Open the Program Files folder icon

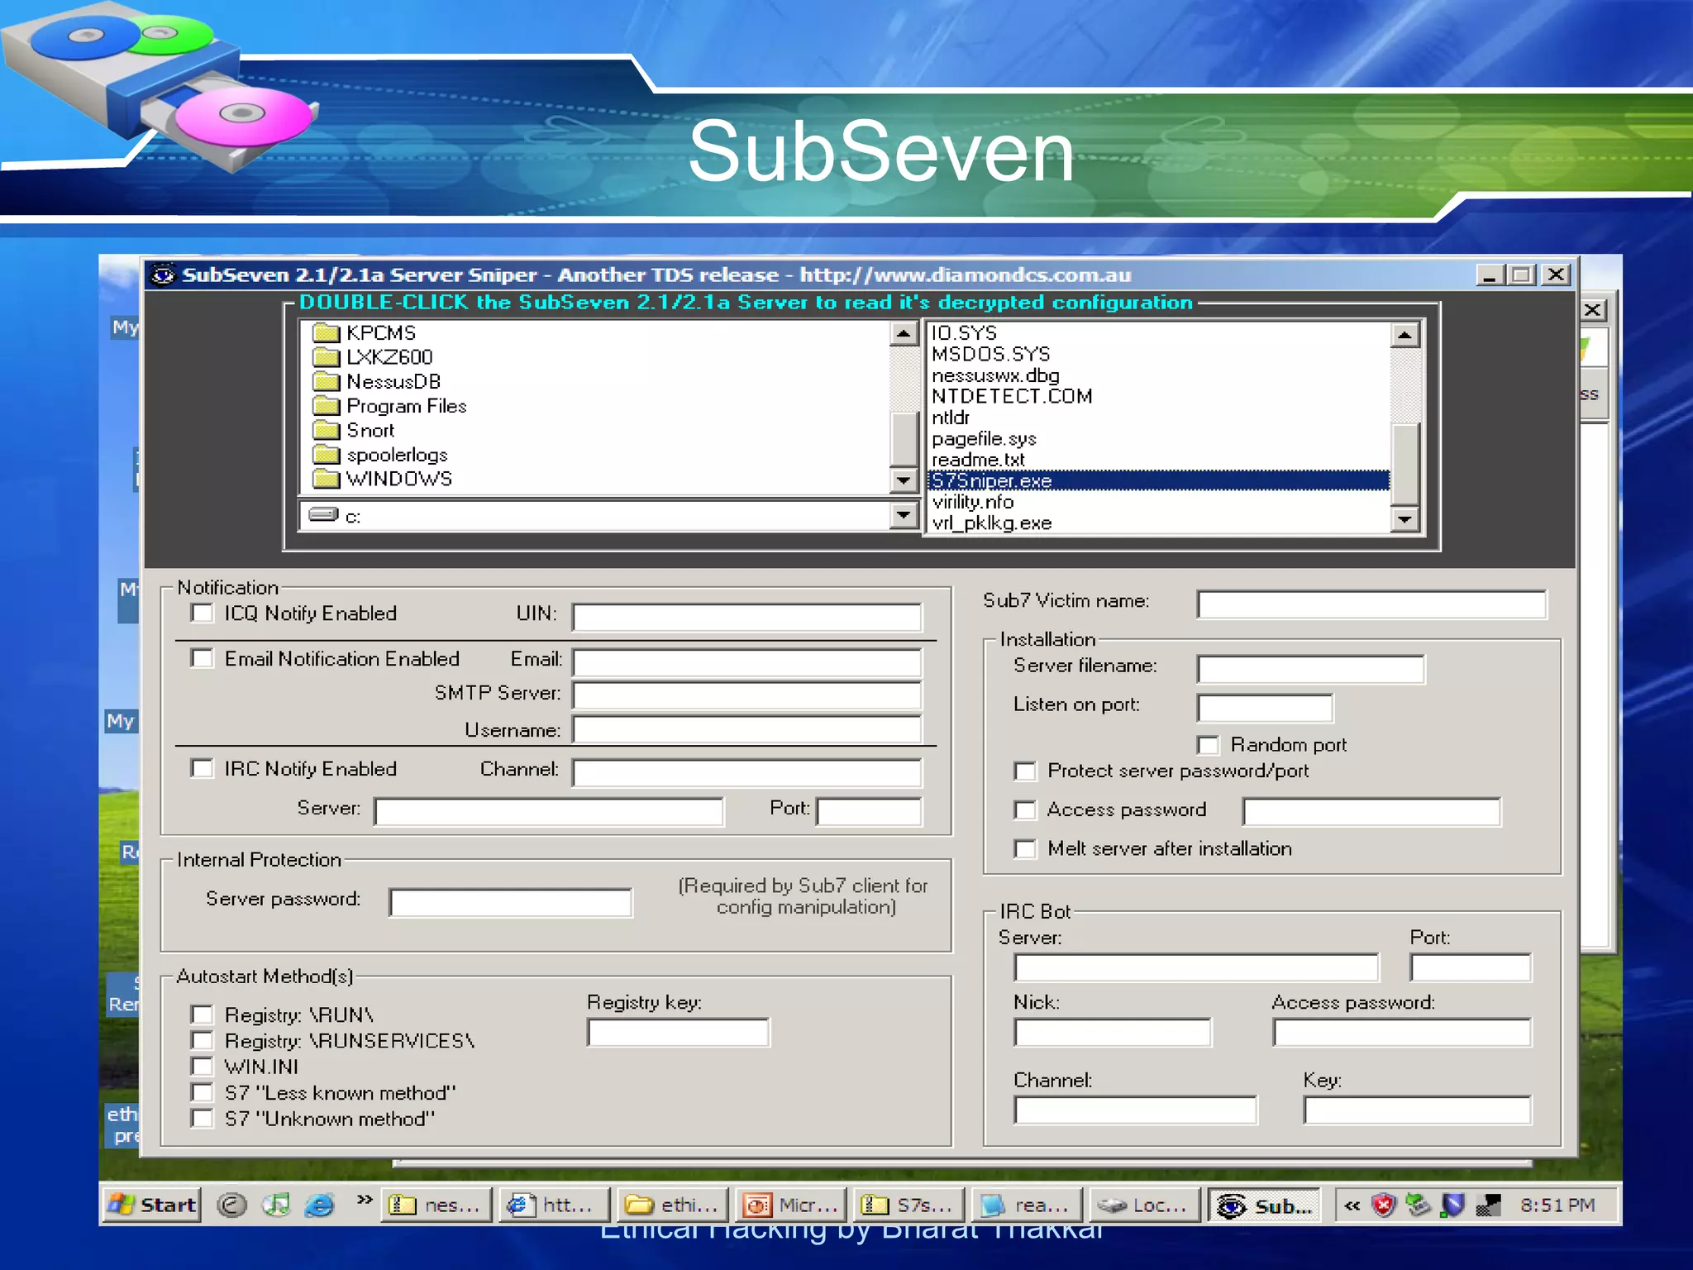tap(327, 406)
